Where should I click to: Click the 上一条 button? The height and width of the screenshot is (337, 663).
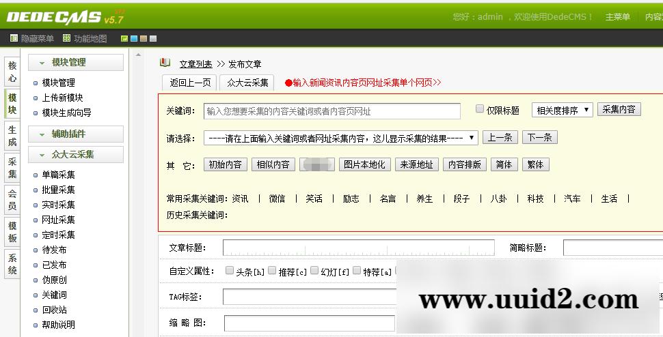500,138
